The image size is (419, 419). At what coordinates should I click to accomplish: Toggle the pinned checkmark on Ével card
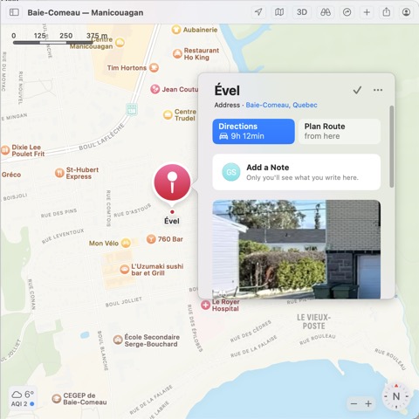tap(357, 90)
